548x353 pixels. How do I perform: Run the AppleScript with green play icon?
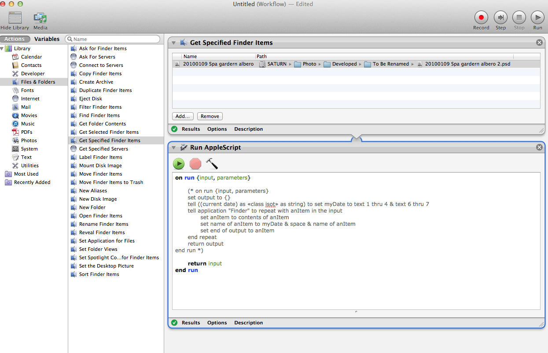(179, 164)
